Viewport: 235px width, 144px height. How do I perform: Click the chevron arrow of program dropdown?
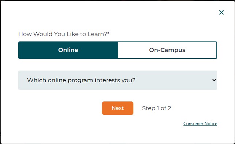point(214,80)
